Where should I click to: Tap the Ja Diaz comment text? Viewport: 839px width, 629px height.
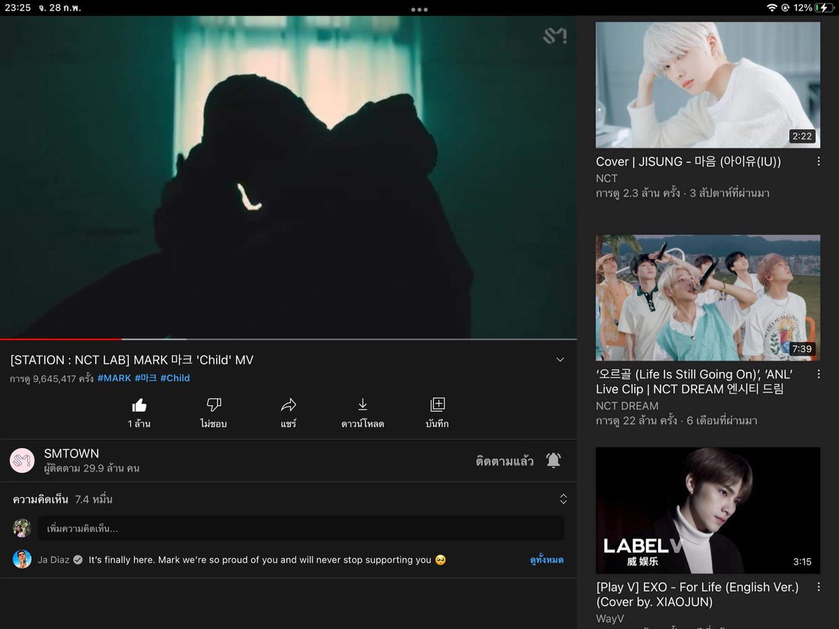pos(267,560)
